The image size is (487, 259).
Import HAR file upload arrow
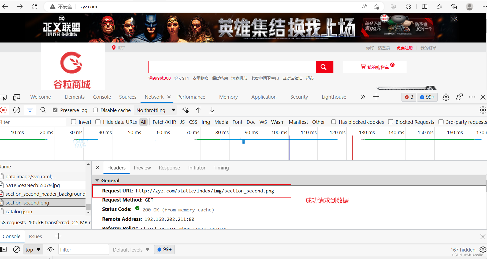pyautogui.click(x=198, y=110)
